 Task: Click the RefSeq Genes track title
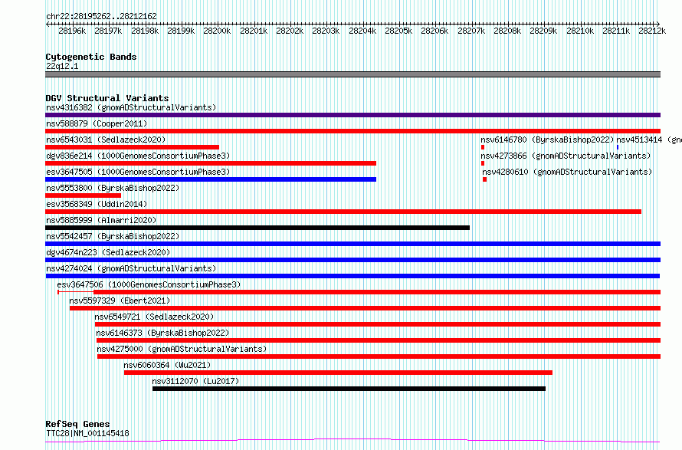point(77,424)
